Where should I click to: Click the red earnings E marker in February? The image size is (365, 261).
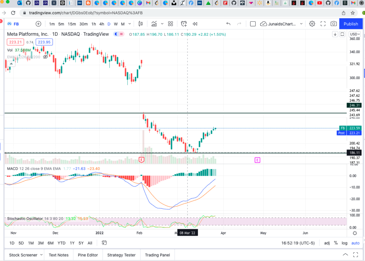[141, 160]
